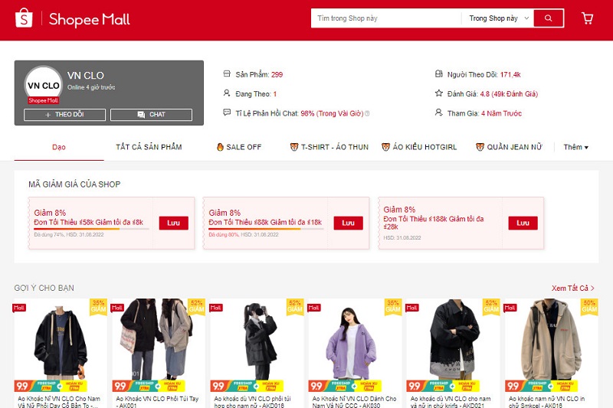The width and height of the screenshot is (613, 408).
Task: Expand the Thêm category menu
Action: [x=575, y=147]
